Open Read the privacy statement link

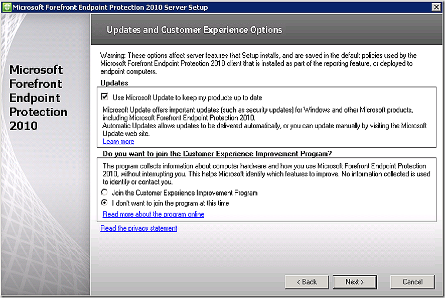click(x=139, y=228)
